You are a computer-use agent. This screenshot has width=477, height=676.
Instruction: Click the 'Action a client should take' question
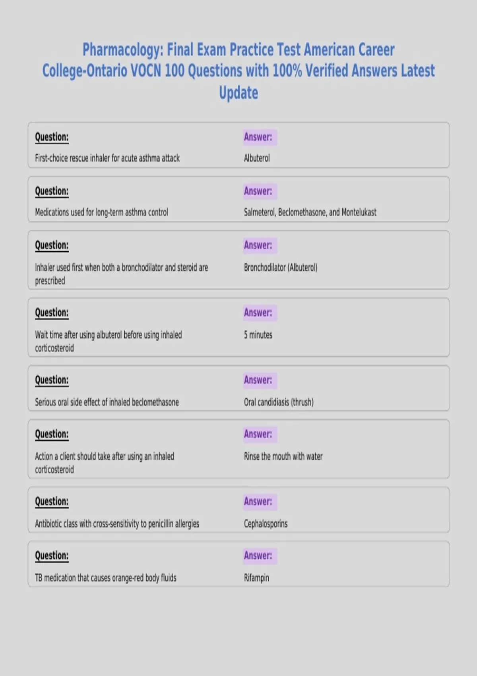pyautogui.click(x=105, y=462)
